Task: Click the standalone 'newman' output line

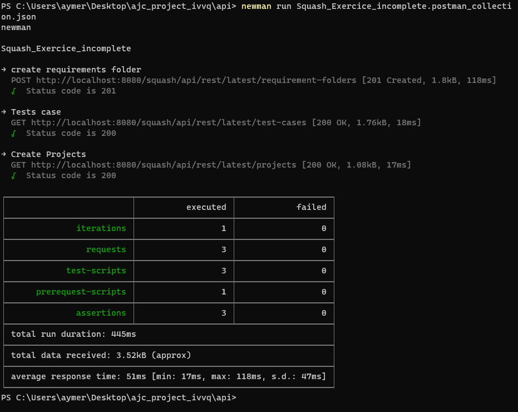Action: coord(16,27)
